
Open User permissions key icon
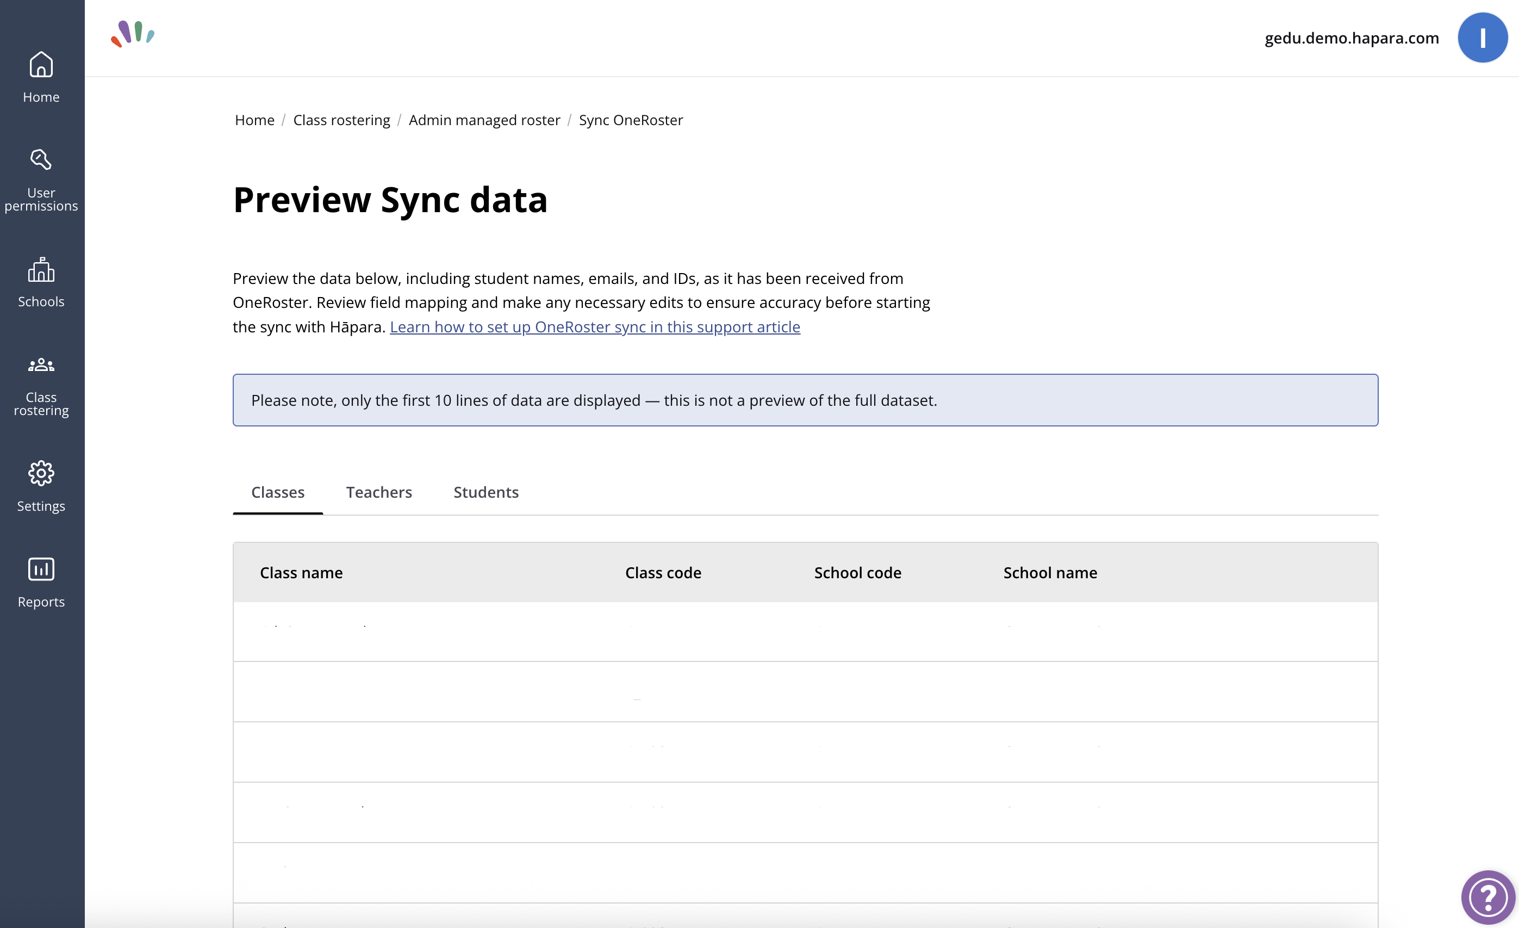click(41, 160)
